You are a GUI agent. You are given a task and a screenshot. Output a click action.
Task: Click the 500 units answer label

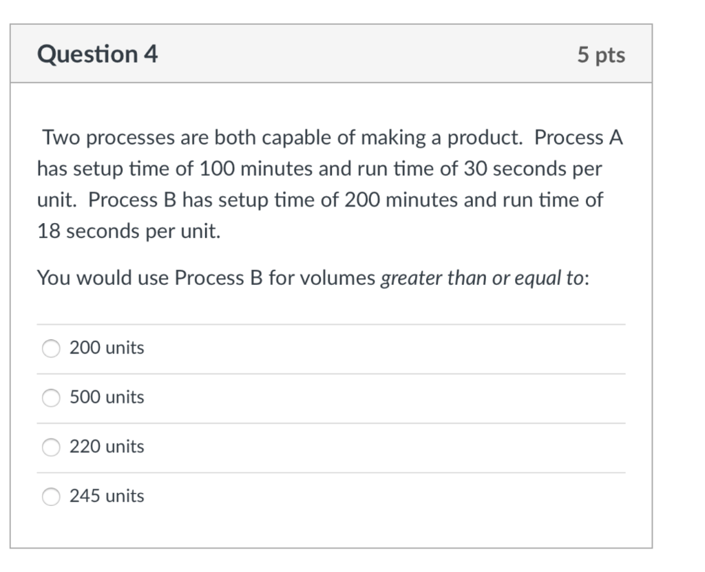(107, 398)
